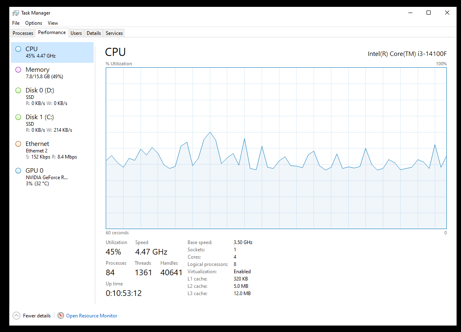Select Disk 0 R: 0 KB/s W: 0 KB/s line
Viewport: 461px width, 332px height.
pyautogui.click(x=47, y=103)
